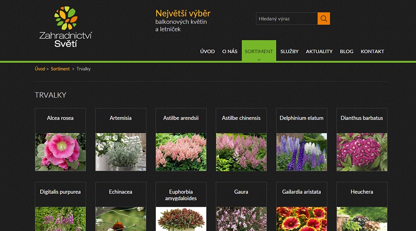Open the O NÁS menu item
The image size is (416, 231).
point(230,52)
